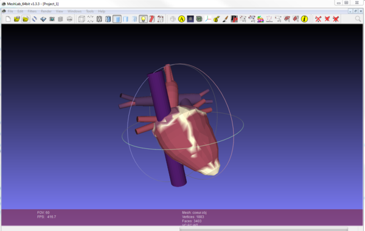This screenshot has width=365, height=231.
Task: Open the Help menu
Action: click(x=102, y=11)
